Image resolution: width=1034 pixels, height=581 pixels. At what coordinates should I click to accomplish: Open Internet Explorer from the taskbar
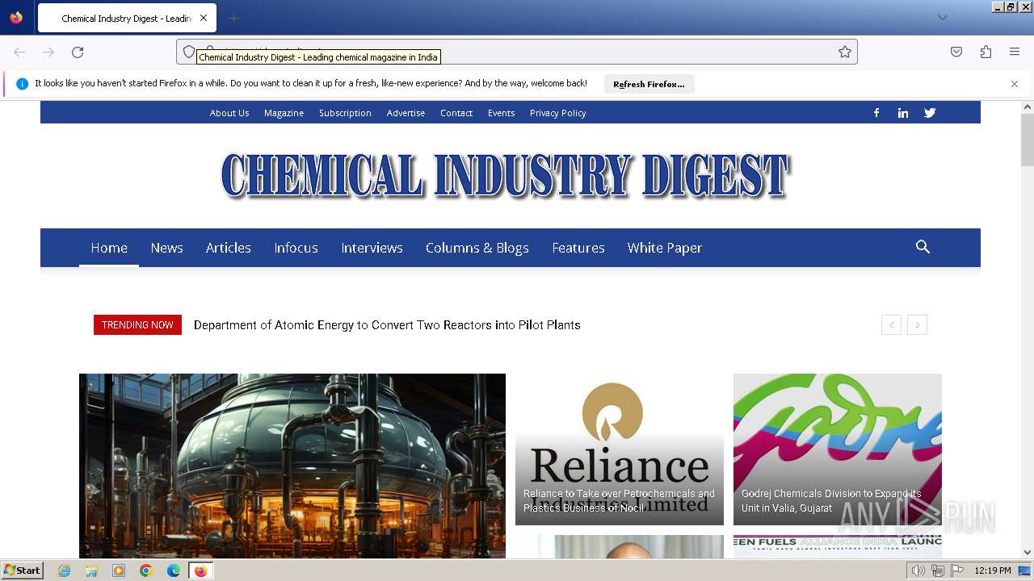(65, 571)
